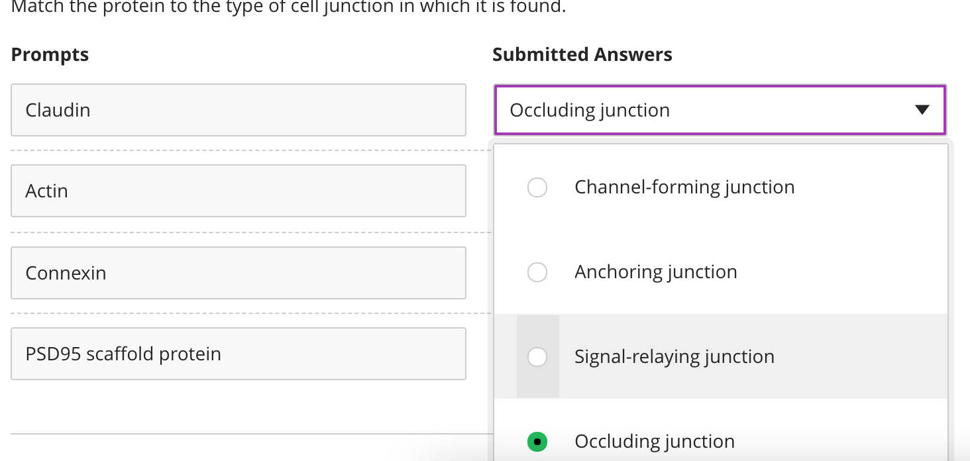This screenshot has width=970, height=461.
Task: Click the Connexin prompt box
Action: coord(239,272)
